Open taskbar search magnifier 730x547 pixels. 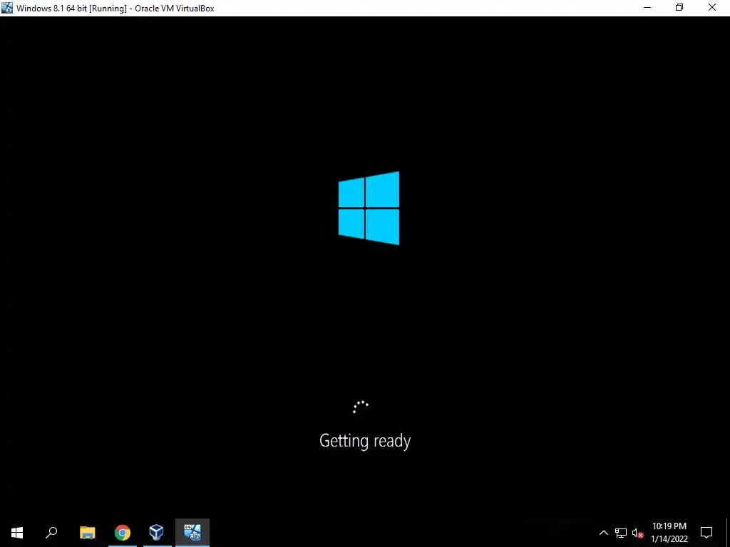(x=51, y=533)
